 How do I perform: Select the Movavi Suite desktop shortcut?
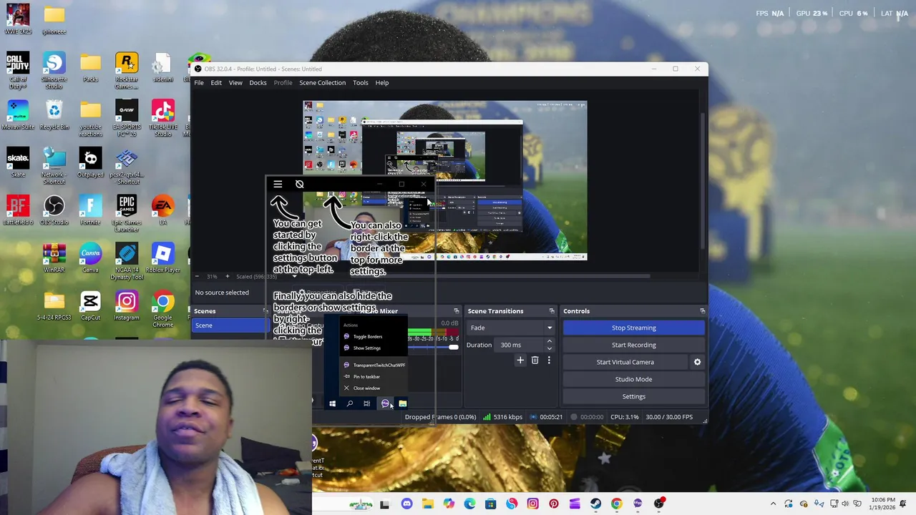click(18, 114)
